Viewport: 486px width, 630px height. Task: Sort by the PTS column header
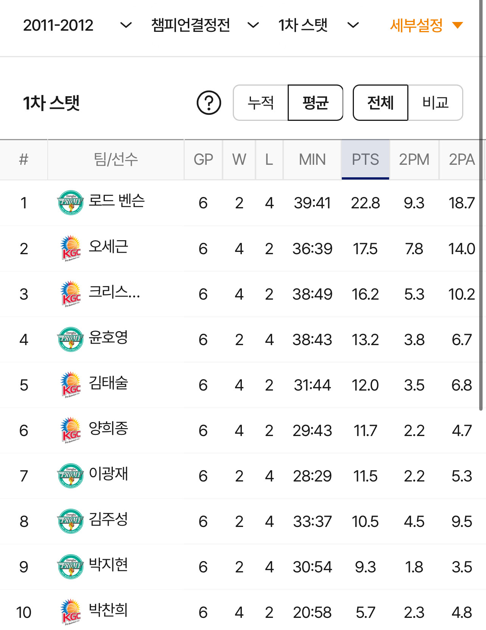(365, 159)
